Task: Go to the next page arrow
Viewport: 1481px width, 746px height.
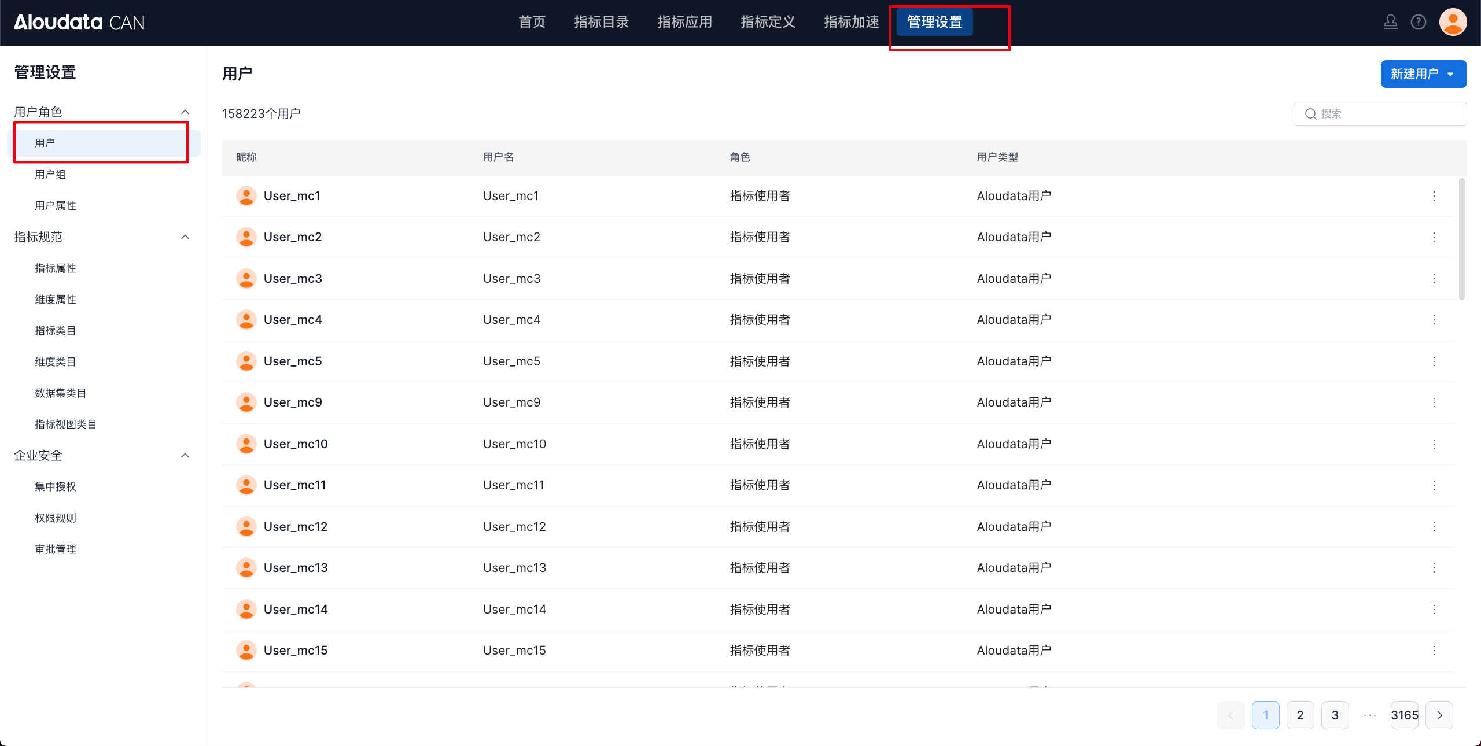Action: click(x=1439, y=715)
